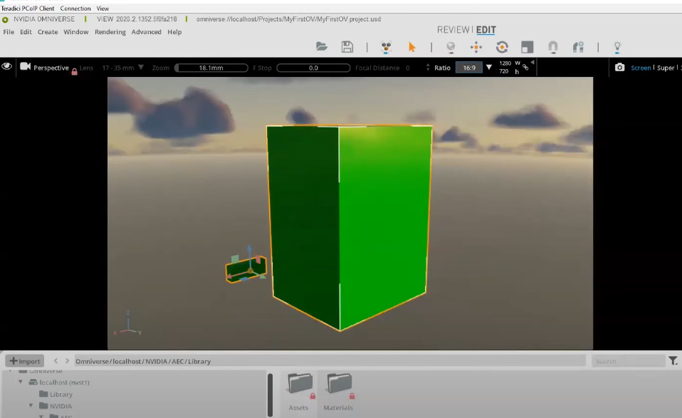Open the Teradici View menu
Viewport: 682px width, 418px height.
pos(103,9)
